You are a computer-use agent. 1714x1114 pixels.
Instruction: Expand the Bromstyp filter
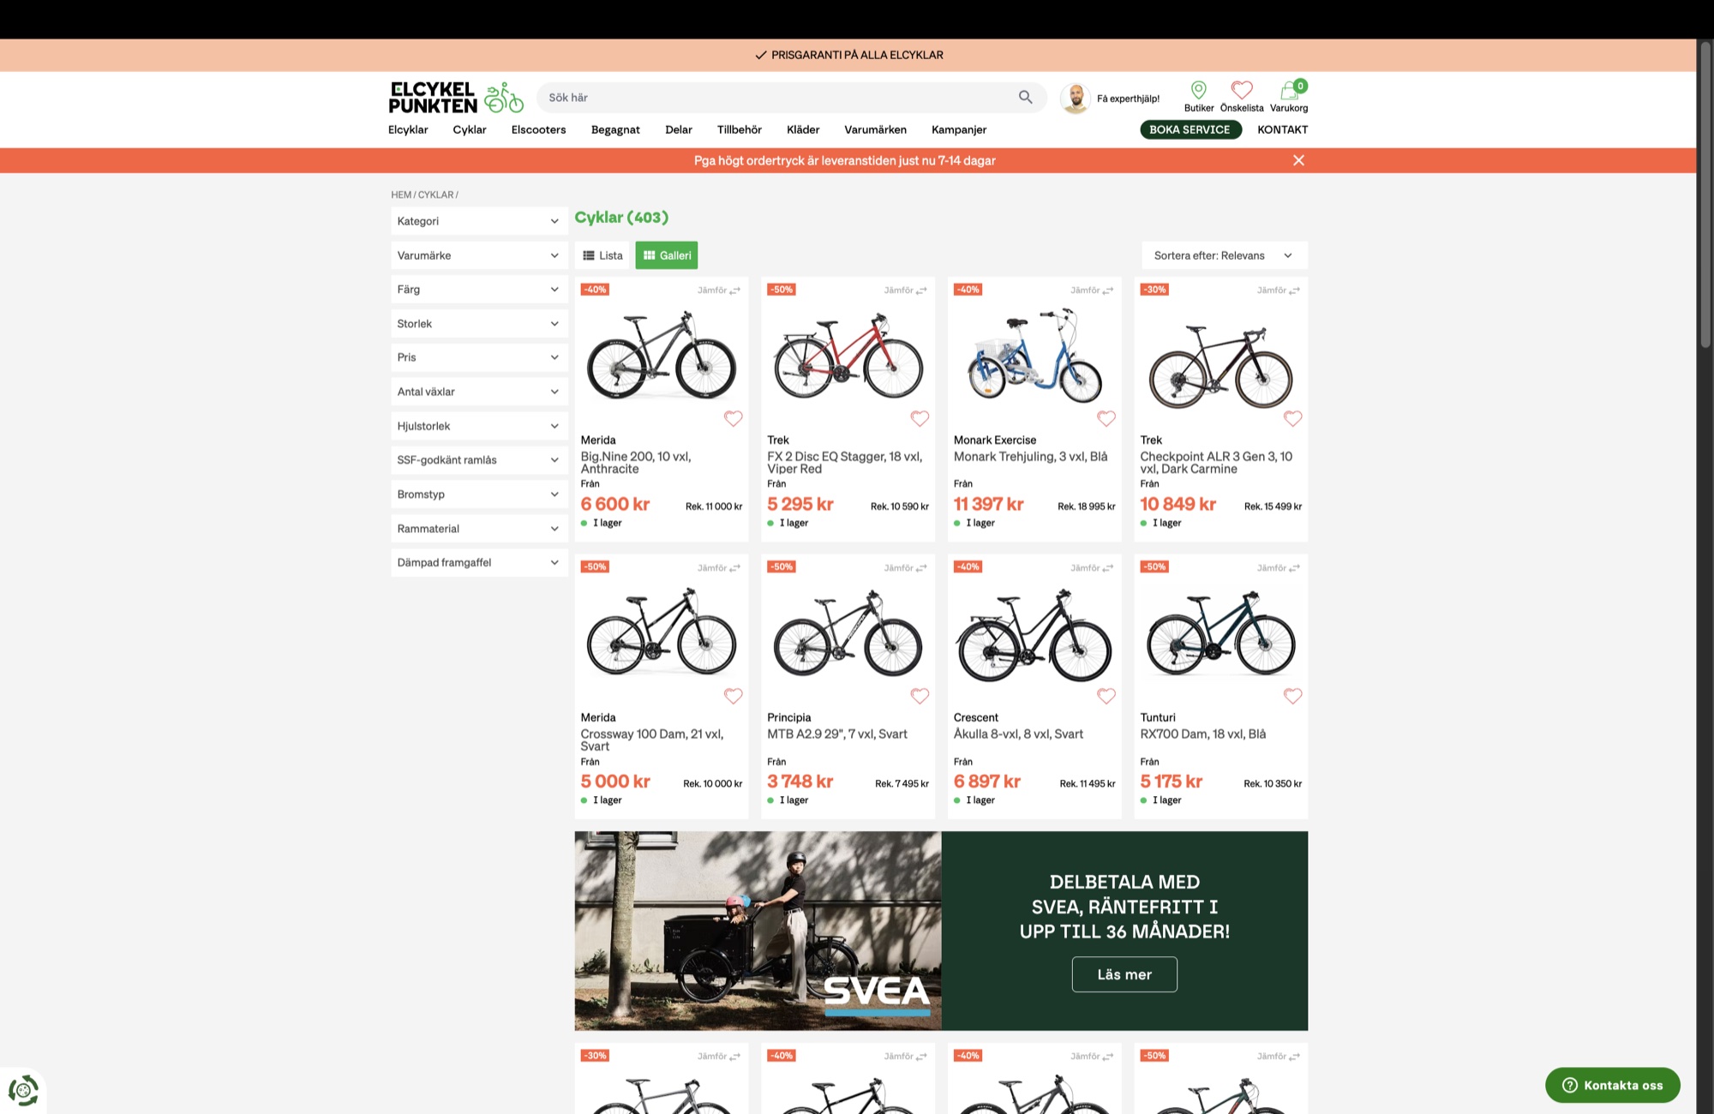coord(479,494)
